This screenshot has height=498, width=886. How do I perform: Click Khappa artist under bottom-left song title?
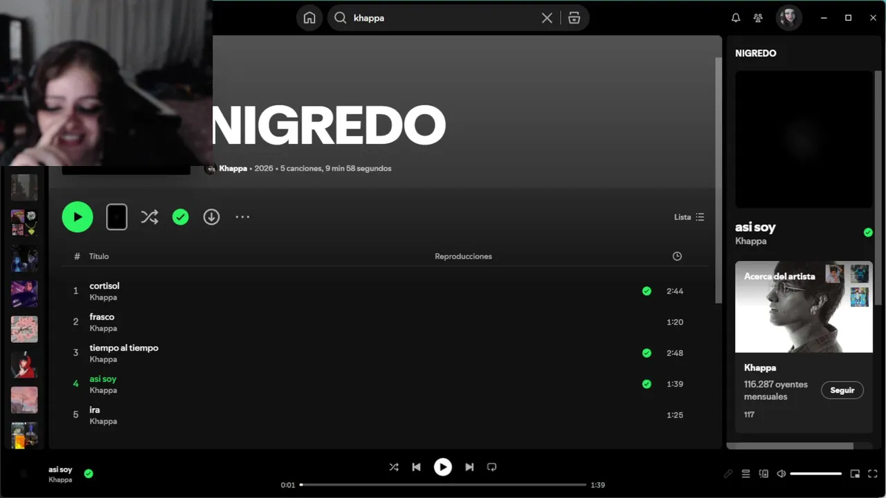point(60,479)
